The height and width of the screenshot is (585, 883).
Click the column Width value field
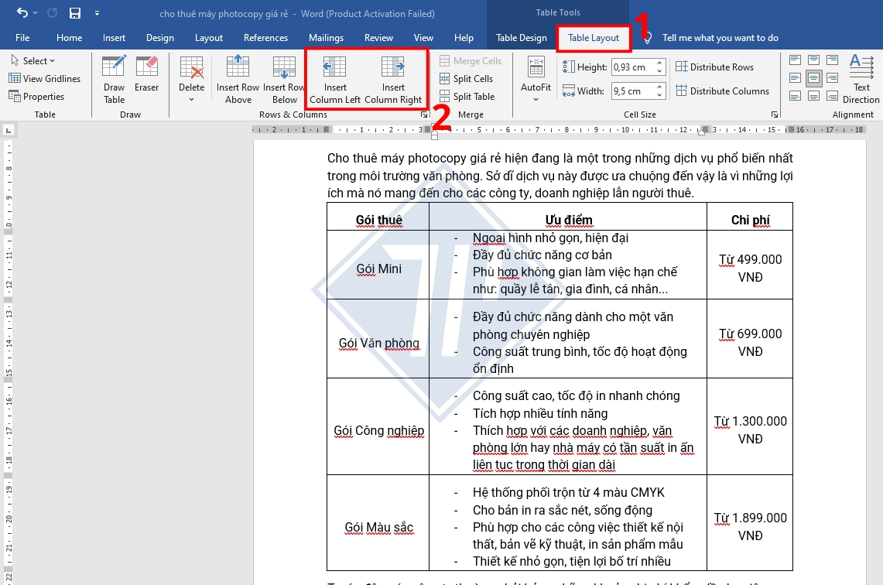click(x=633, y=91)
